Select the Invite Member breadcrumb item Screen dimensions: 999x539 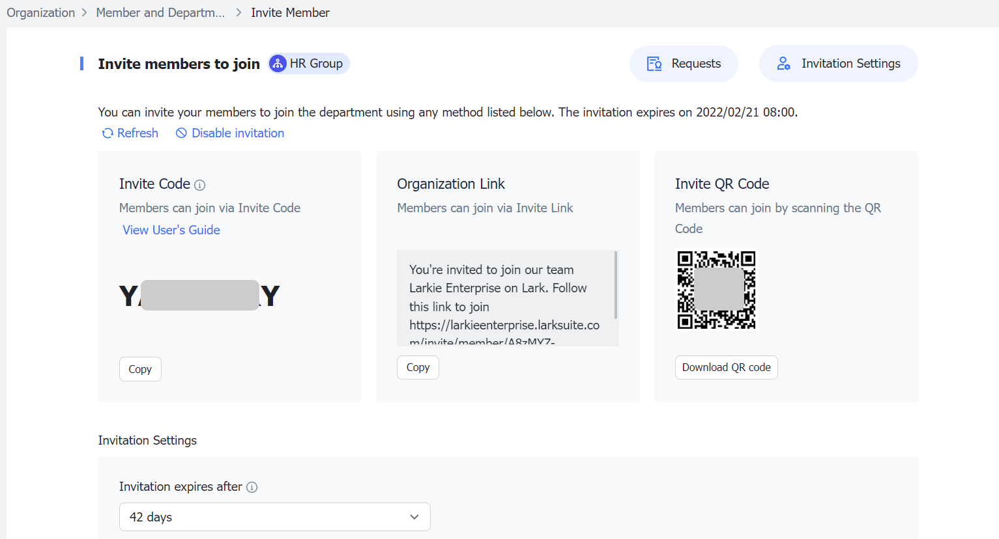click(290, 13)
